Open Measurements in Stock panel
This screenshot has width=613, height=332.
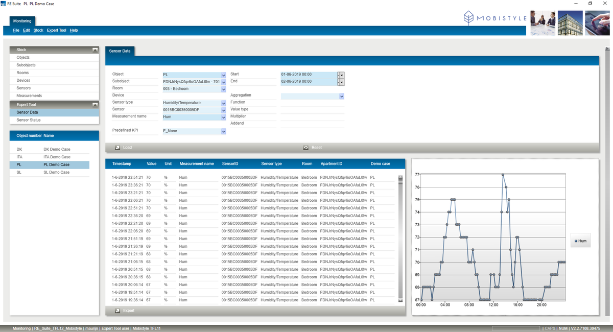(54, 96)
